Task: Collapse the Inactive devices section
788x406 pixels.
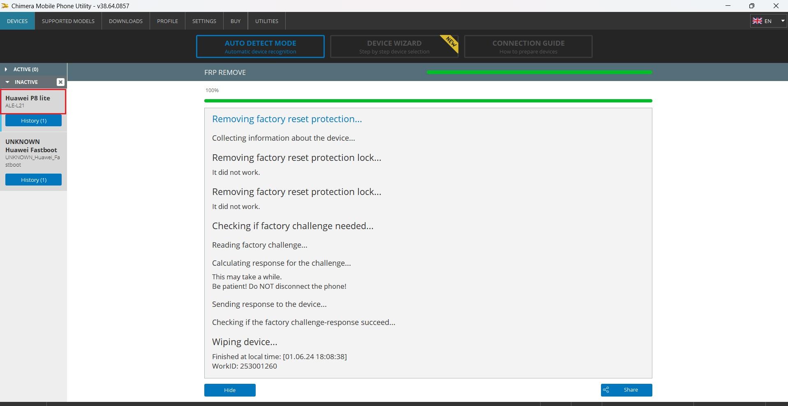Action: click(x=7, y=82)
